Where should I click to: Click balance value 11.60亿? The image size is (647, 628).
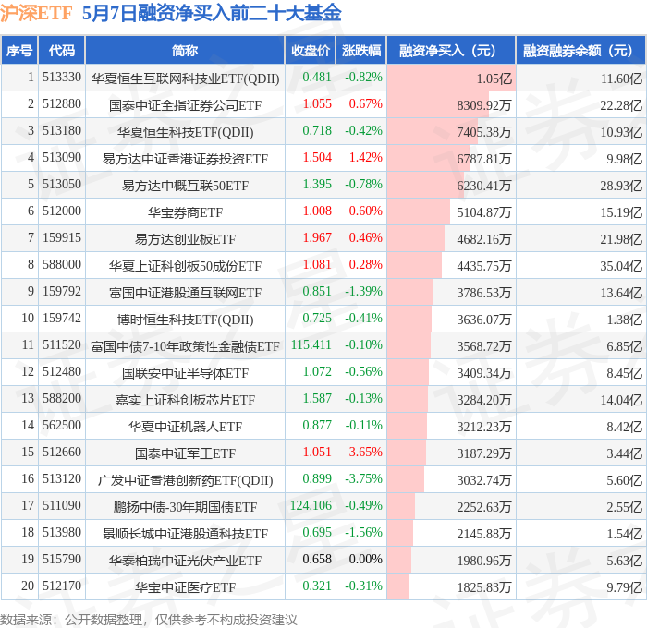pyautogui.click(x=621, y=78)
